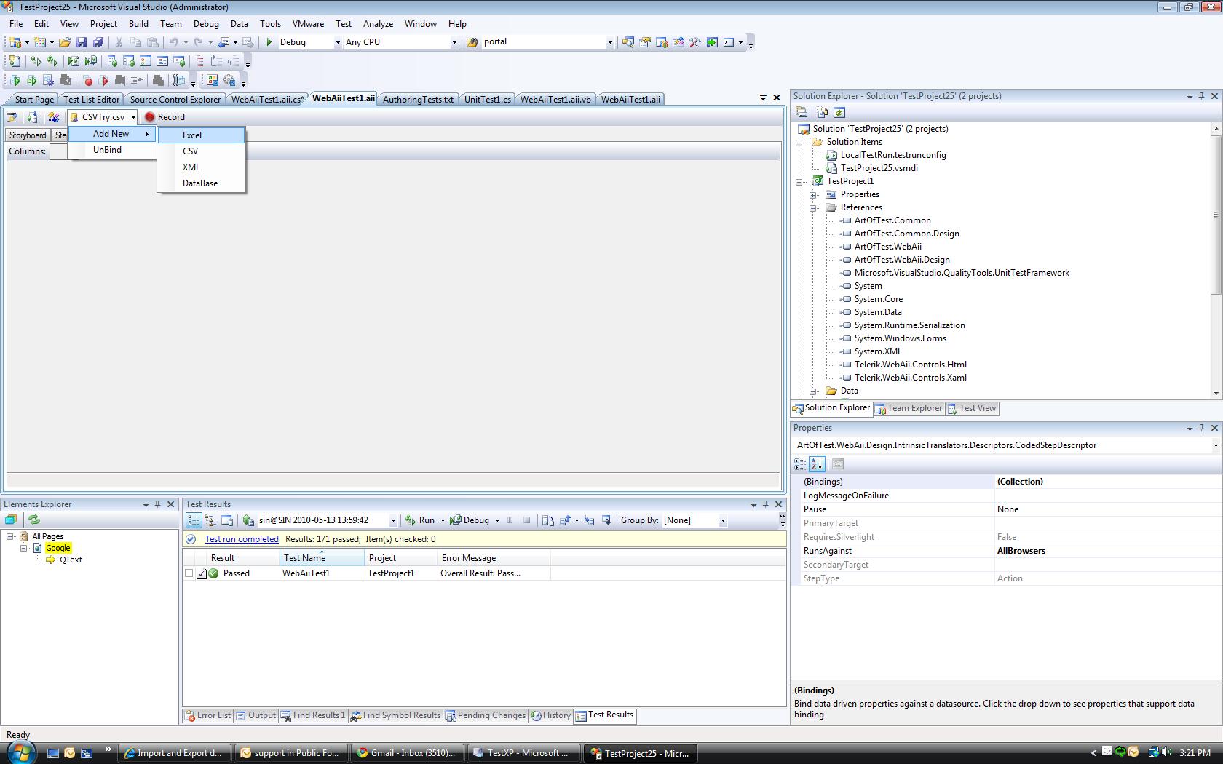Switch to the UnitTest1.cs tab
The image size is (1223, 764).
coord(487,100)
